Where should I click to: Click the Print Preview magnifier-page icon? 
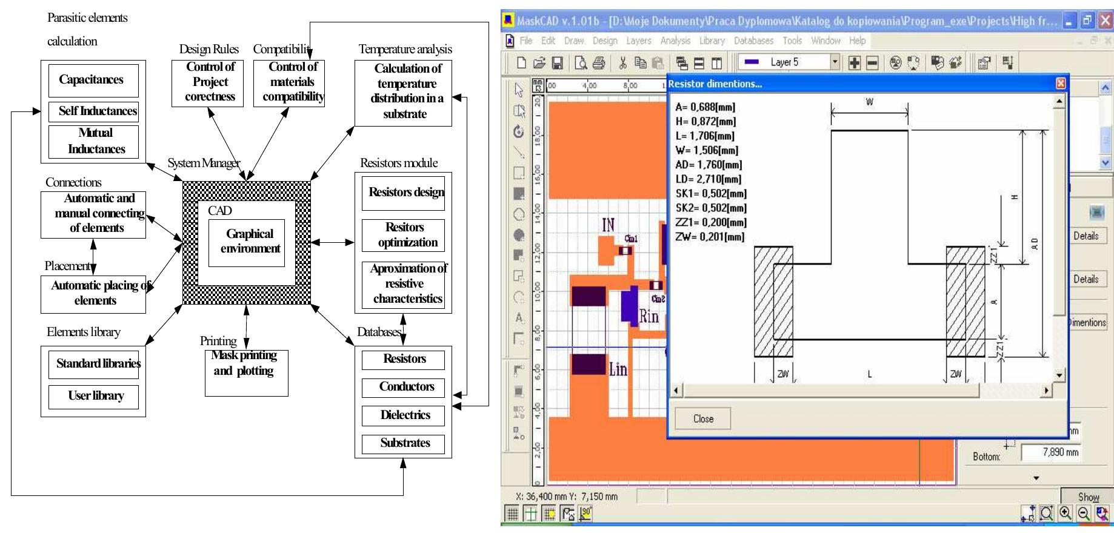pos(581,63)
